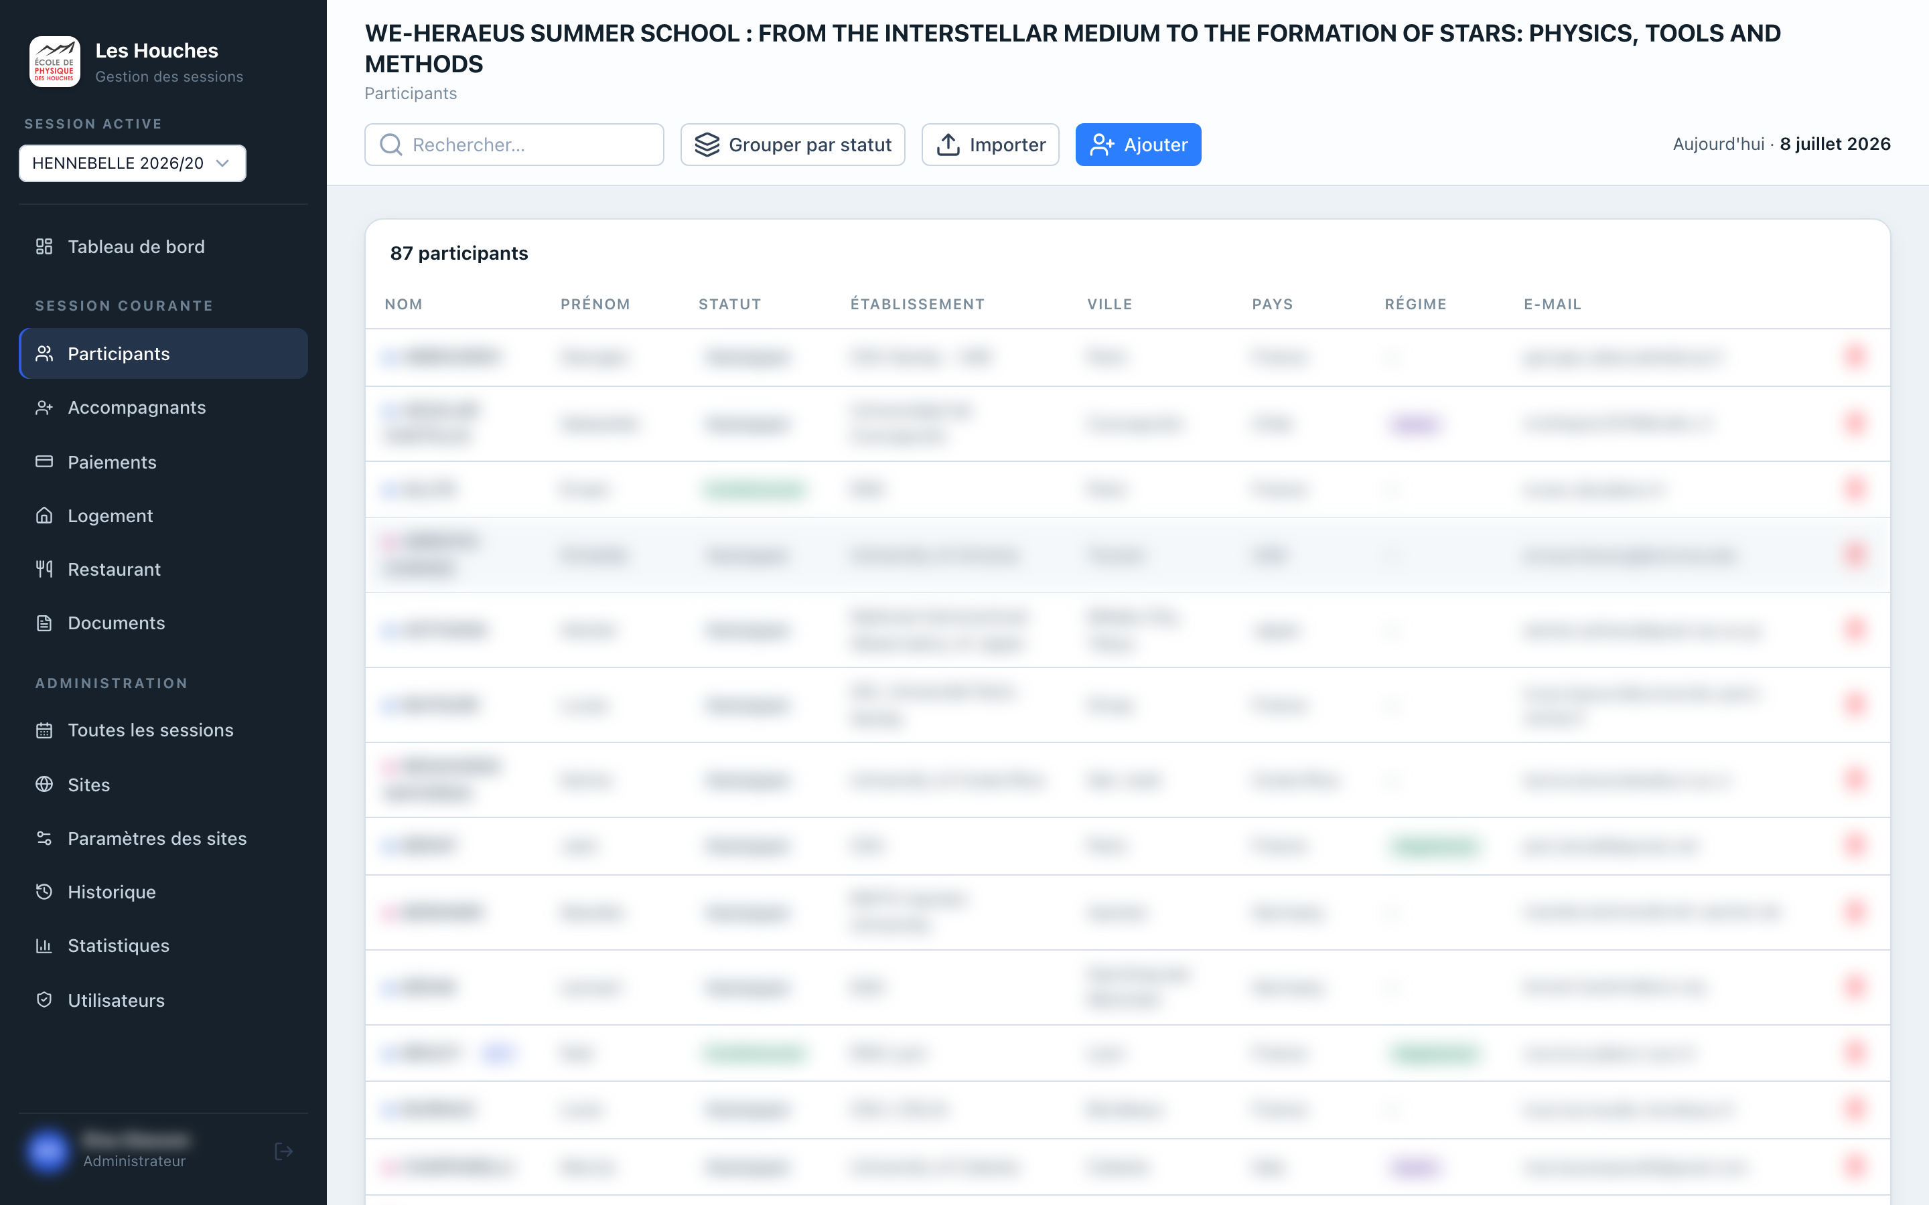Click the VILLE column header
The height and width of the screenshot is (1205, 1929).
point(1110,305)
